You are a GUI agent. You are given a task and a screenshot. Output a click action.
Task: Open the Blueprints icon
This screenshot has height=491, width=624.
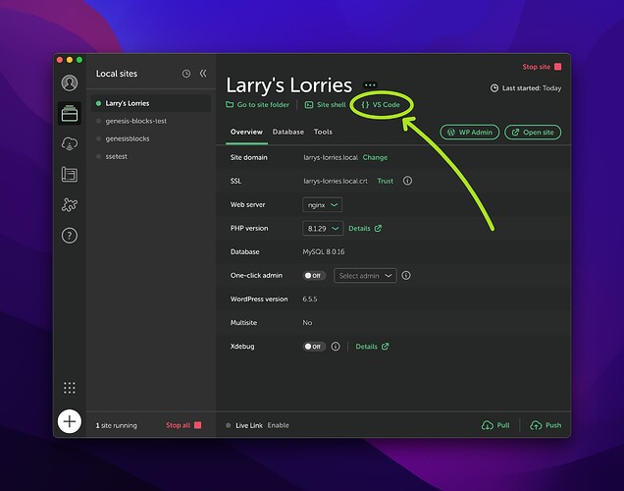click(70, 175)
